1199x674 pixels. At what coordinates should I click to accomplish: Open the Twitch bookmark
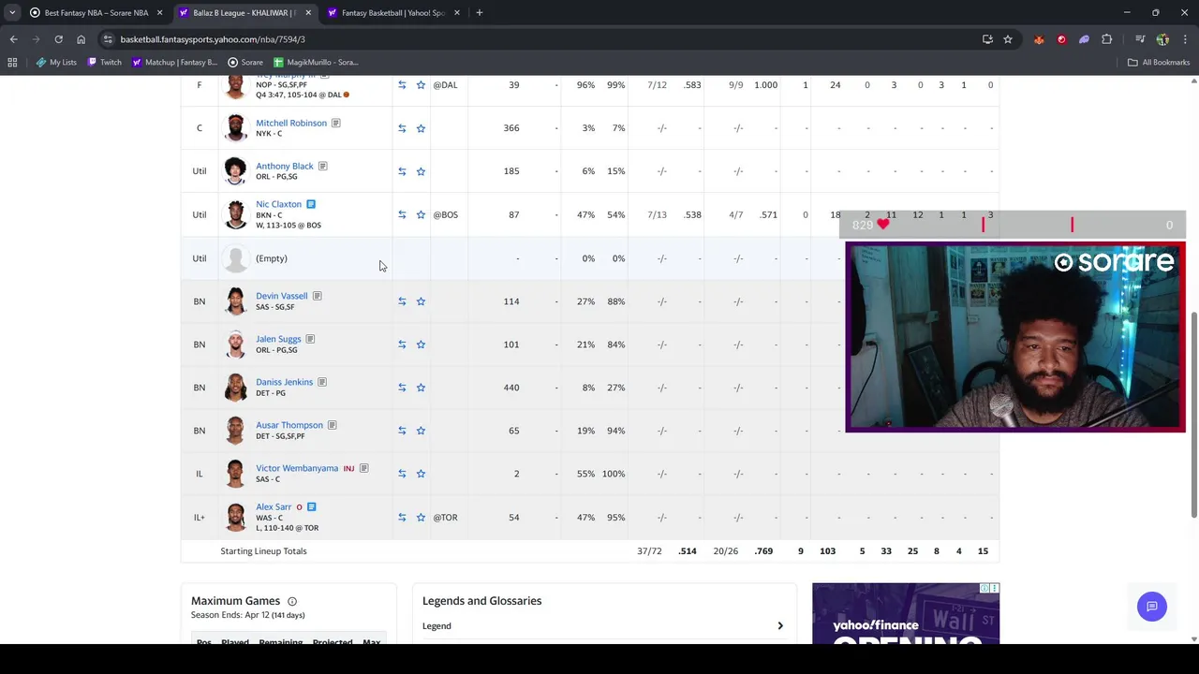click(104, 63)
